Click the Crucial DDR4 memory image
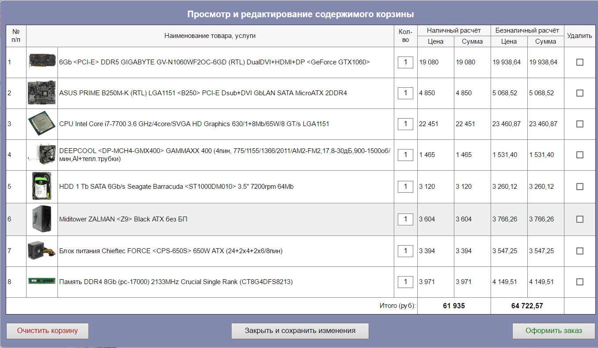 pos(42,281)
